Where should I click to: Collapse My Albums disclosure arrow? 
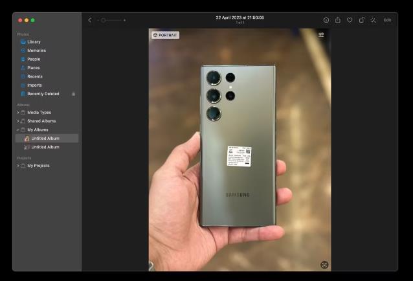point(18,130)
